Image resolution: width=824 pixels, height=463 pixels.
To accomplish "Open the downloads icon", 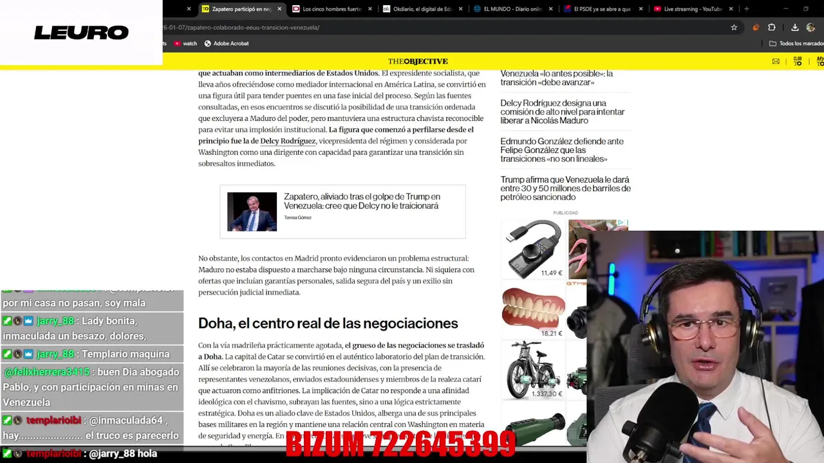I will 795,28.
